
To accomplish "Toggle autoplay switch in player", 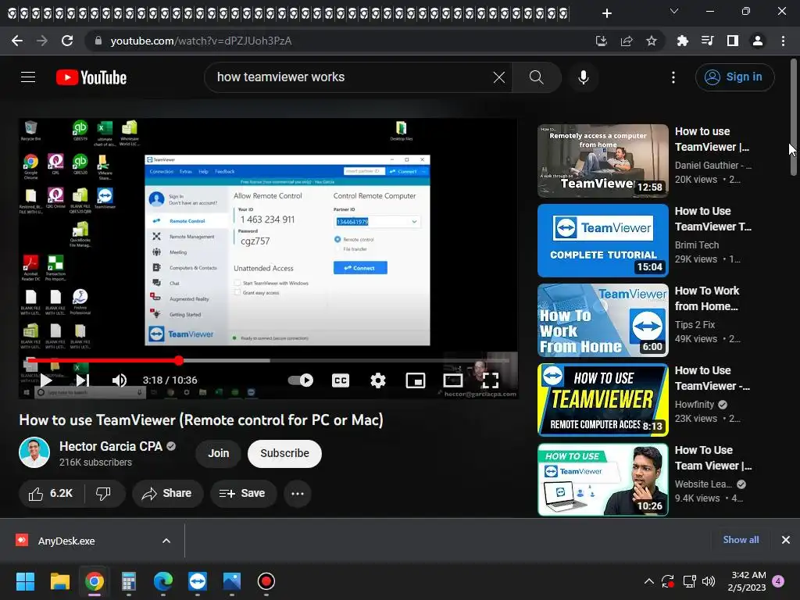I will [301, 380].
